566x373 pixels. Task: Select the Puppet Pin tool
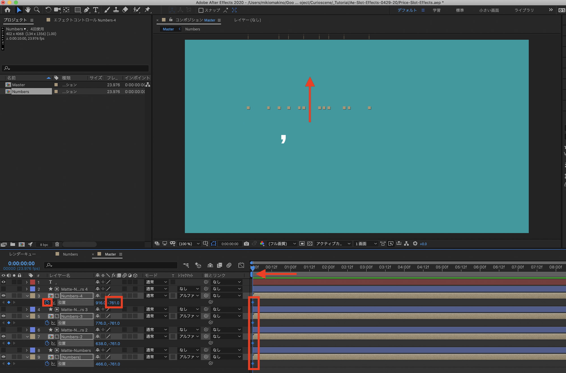tap(147, 10)
